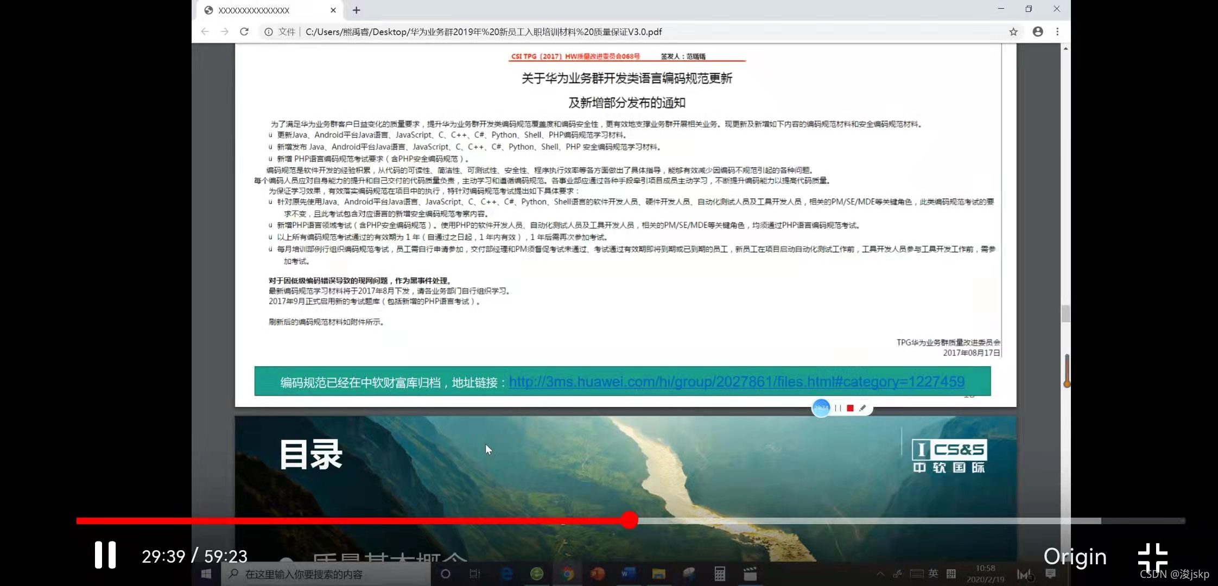Go back with browser back arrow
Viewport: 1218px width, 586px height.
coord(205,31)
